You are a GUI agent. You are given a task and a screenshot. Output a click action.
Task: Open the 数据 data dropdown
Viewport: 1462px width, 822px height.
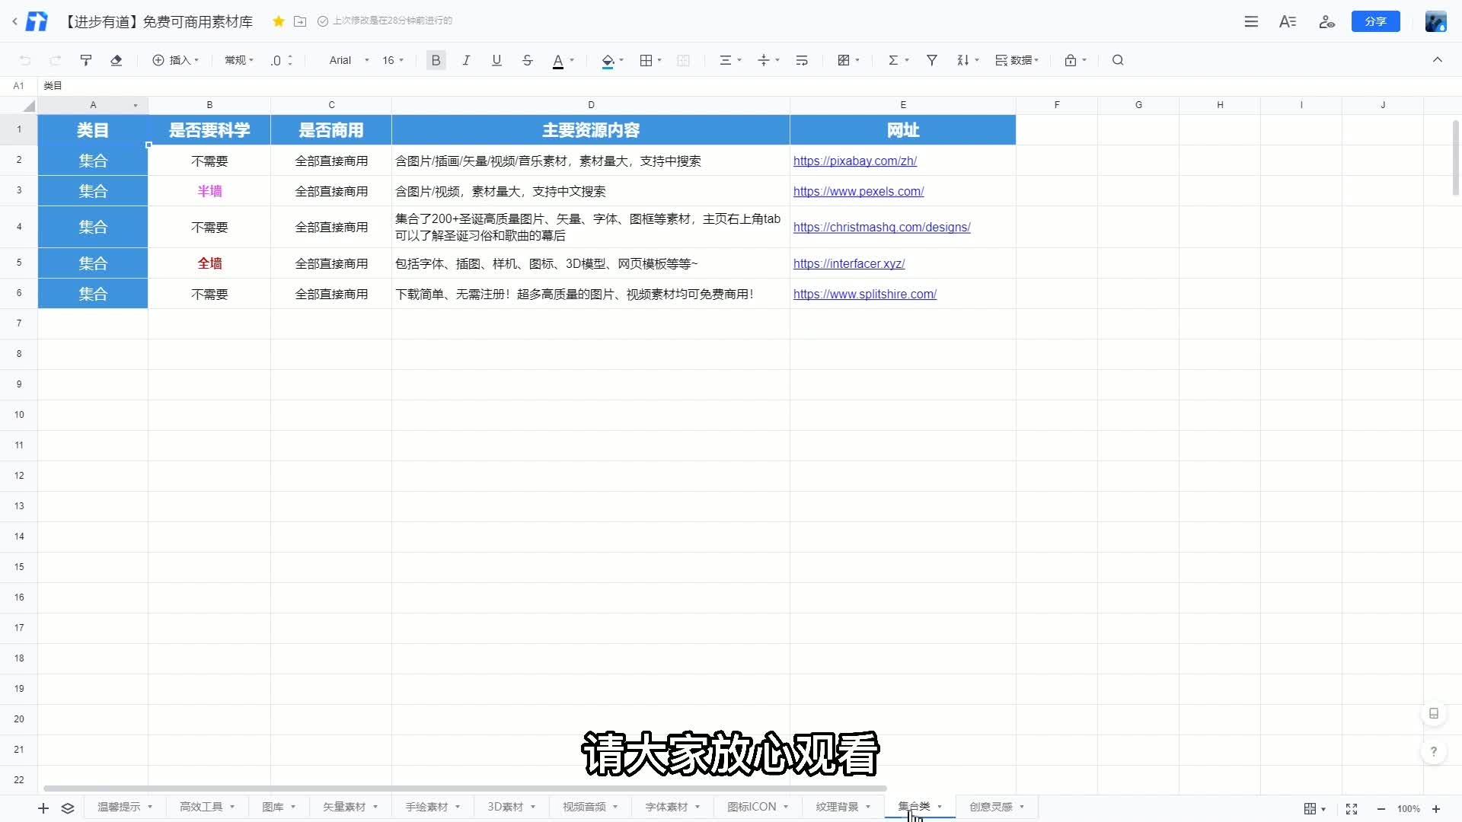tap(1017, 60)
